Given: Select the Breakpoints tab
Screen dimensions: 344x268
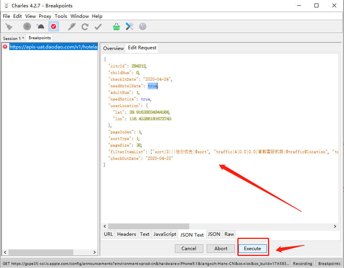Looking at the screenshot, I should pos(40,38).
